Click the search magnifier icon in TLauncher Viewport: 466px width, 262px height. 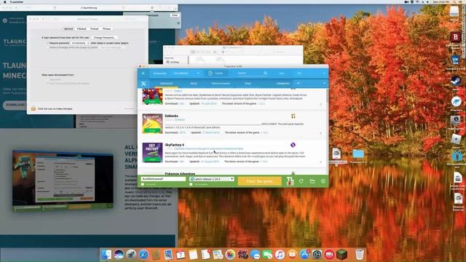(x=265, y=73)
